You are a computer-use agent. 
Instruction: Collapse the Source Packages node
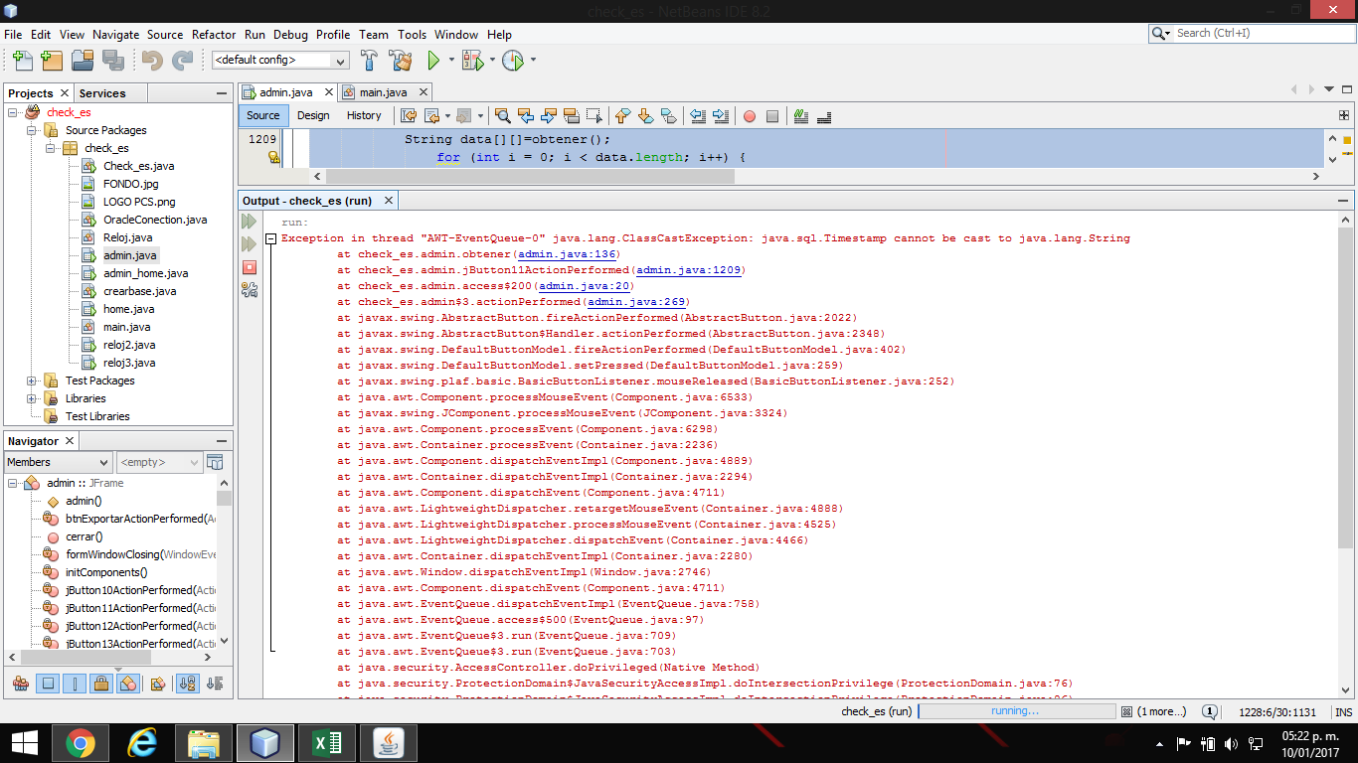coord(31,130)
